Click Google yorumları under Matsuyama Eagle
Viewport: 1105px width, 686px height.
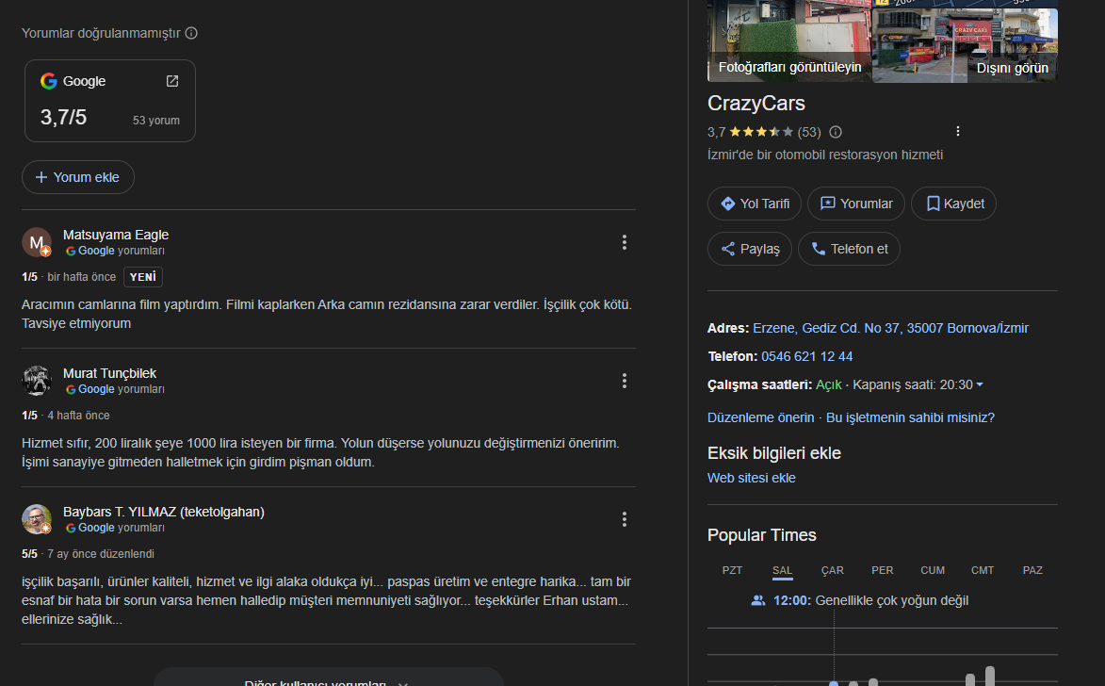coord(115,251)
